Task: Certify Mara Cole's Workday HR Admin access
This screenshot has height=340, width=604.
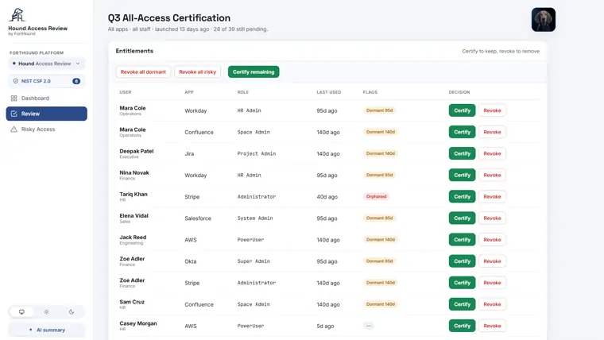Action: (x=462, y=110)
